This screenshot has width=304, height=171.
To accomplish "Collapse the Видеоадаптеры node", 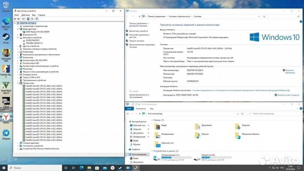I will (x=18, y=29).
